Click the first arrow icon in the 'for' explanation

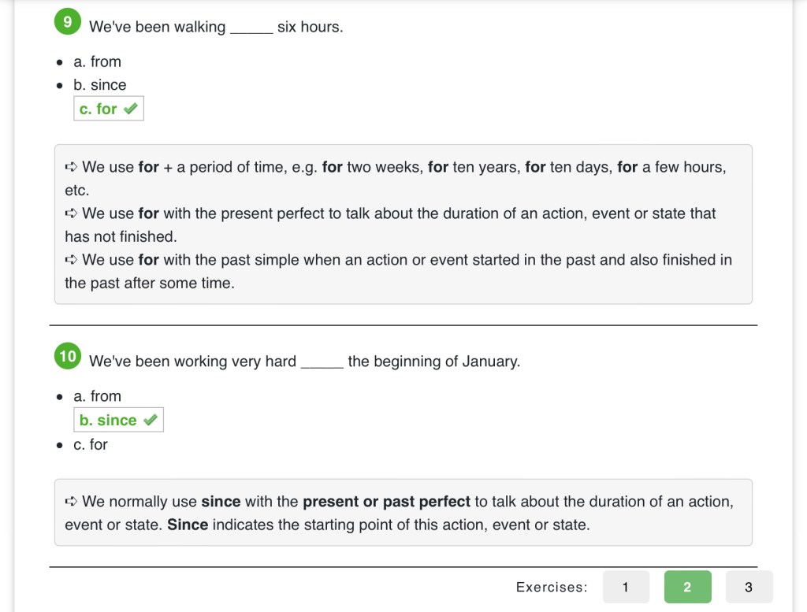71,167
